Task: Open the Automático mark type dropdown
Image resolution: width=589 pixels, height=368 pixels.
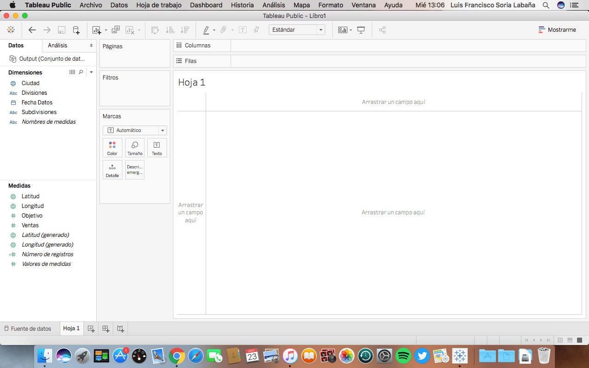Action: coord(135,130)
